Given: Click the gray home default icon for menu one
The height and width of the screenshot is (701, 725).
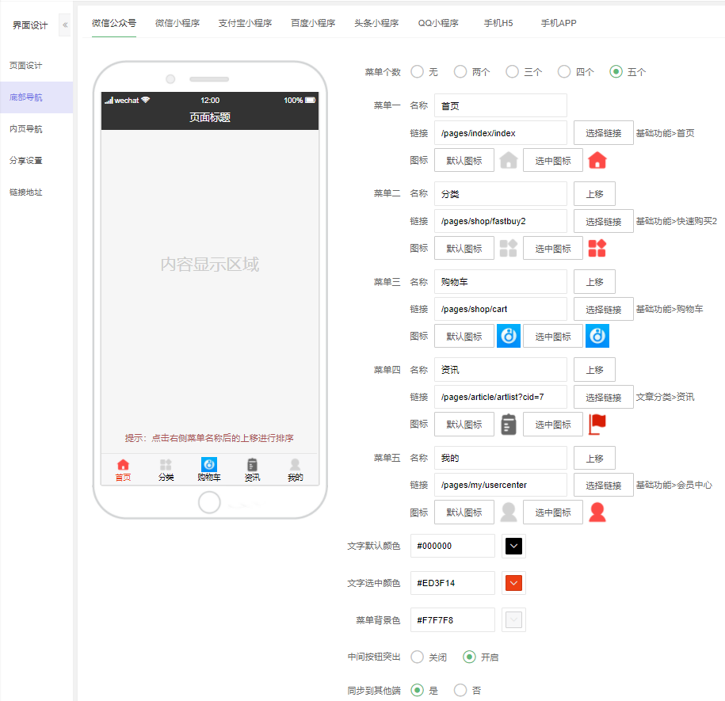Looking at the screenshot, I should point(509,161).
